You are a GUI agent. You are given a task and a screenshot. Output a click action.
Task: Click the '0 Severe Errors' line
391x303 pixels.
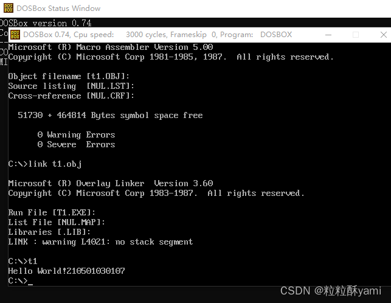[76, 144]
